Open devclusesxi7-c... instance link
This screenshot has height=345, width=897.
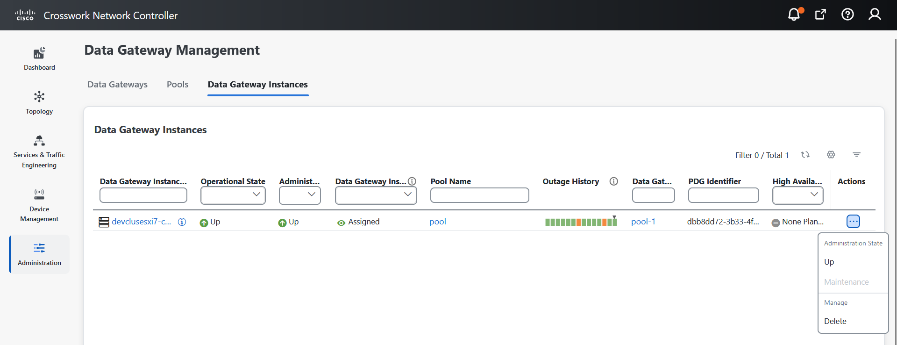click(x=142, y=222)
